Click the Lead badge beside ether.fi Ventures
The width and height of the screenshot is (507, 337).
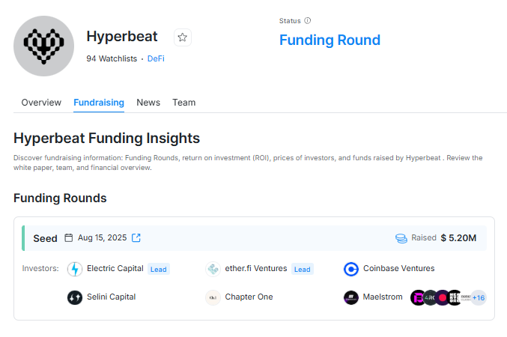(303, 269)
